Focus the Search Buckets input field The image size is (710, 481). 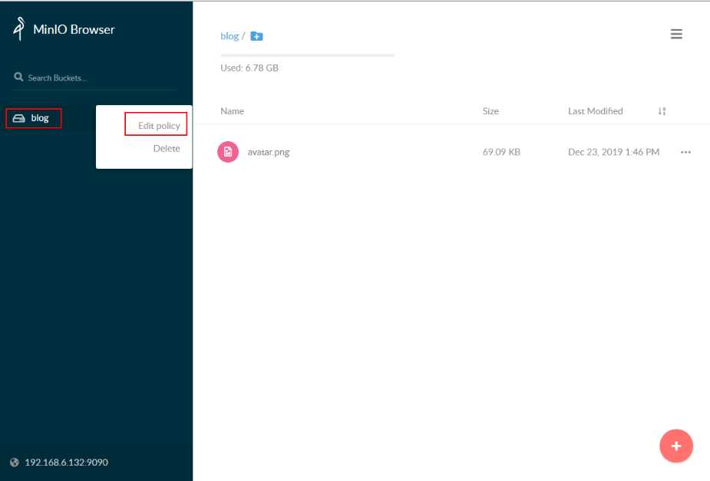click(95, 77)
